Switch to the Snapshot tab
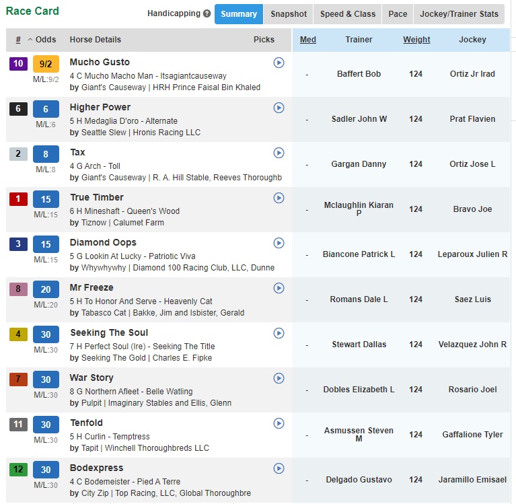 [x=289, y=14]
